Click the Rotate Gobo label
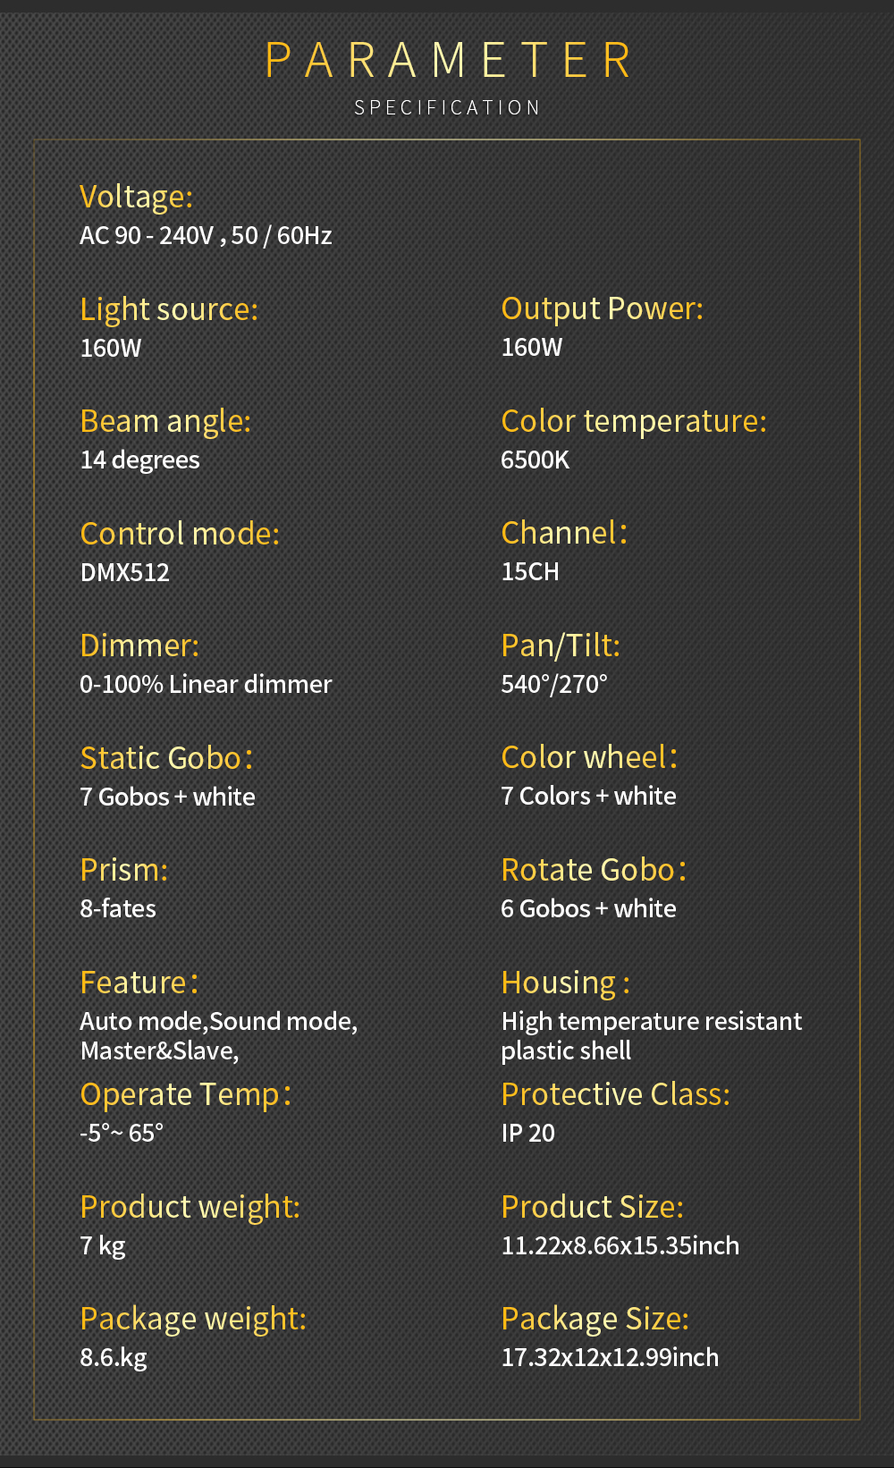The width and height of the screenshot is (894, 1468). [594, 870]
